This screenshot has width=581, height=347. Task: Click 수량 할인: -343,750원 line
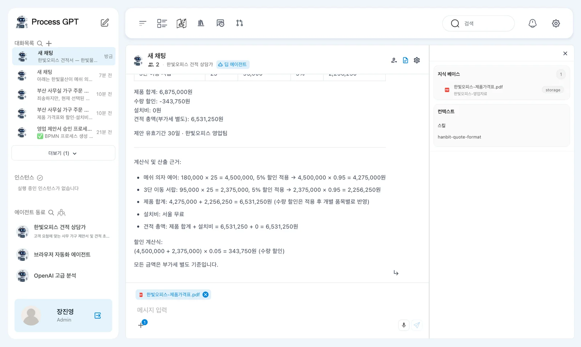pos(162,101)
